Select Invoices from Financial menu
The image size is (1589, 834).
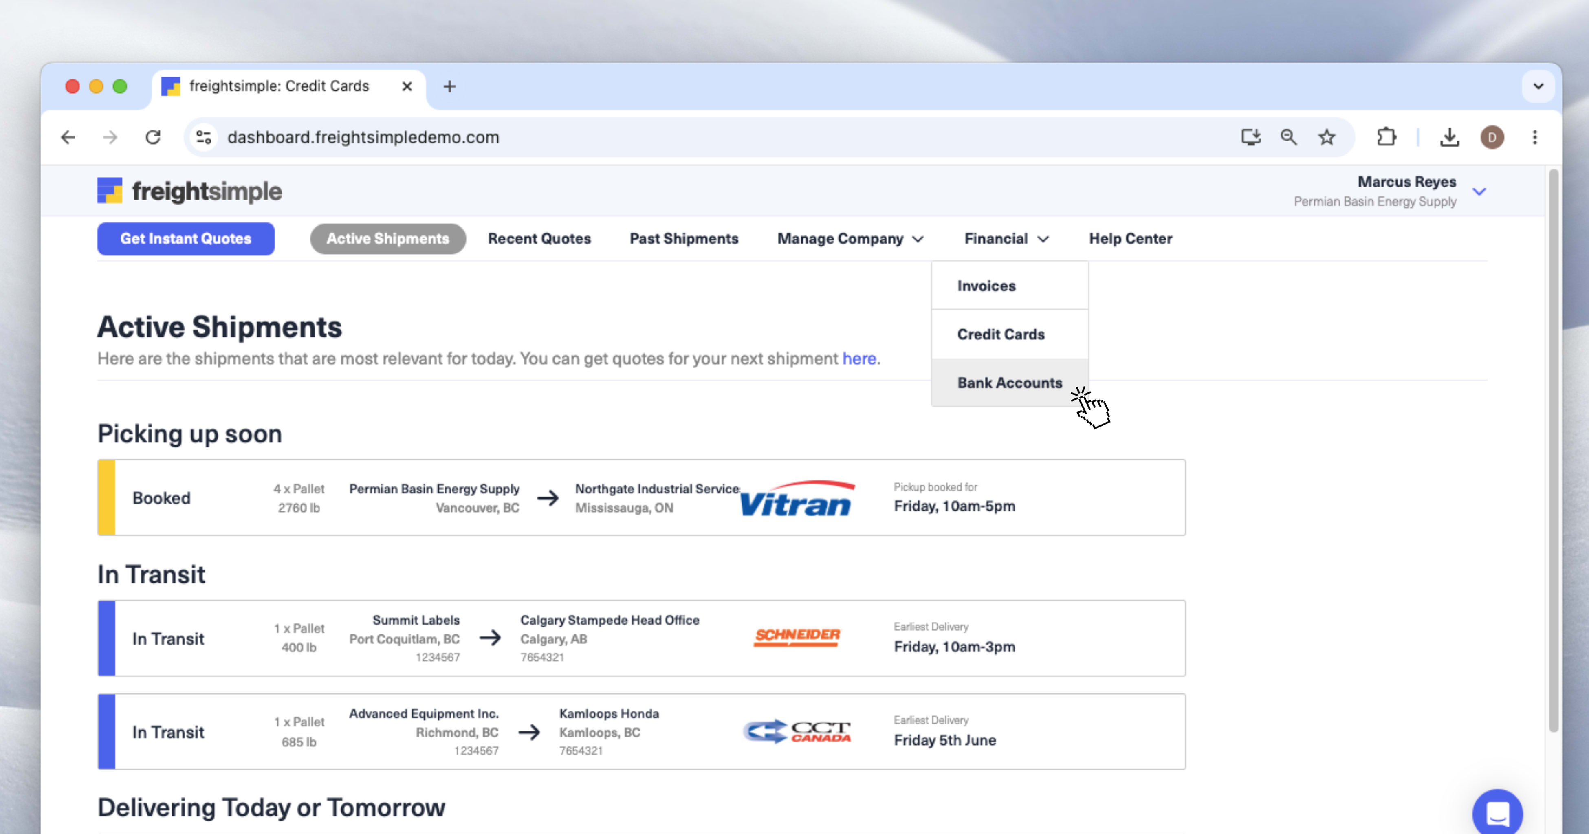(1010, 286)
